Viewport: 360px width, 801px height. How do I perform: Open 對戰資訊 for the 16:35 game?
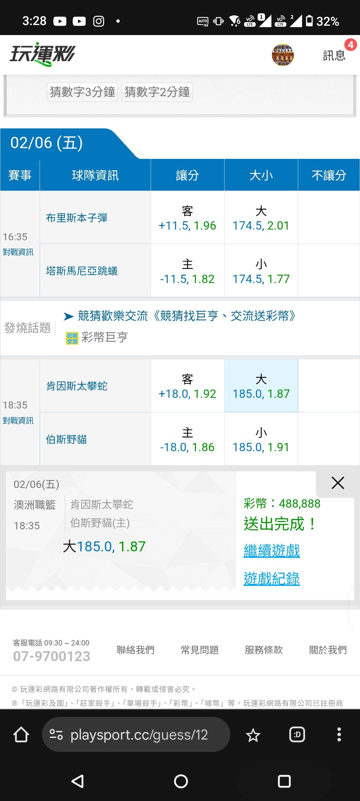click(x=18, y=252)
